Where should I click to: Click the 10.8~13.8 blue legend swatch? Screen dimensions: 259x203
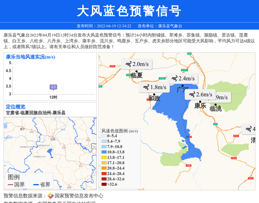[x=104, y=152]
